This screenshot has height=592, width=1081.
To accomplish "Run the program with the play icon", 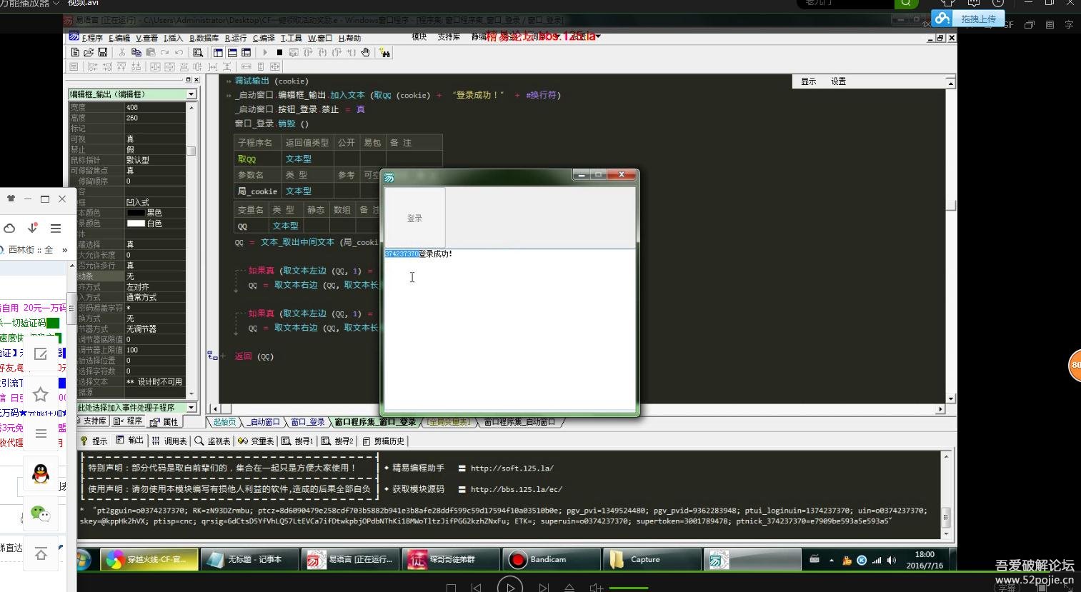I will tap(265, 52).
